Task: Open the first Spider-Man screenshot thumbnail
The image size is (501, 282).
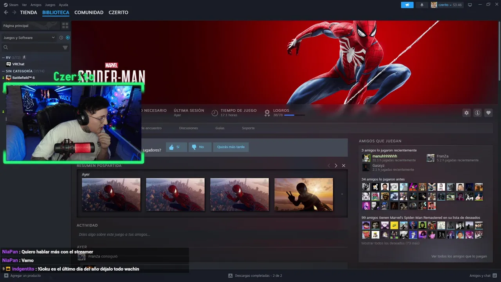Action: 111,195
